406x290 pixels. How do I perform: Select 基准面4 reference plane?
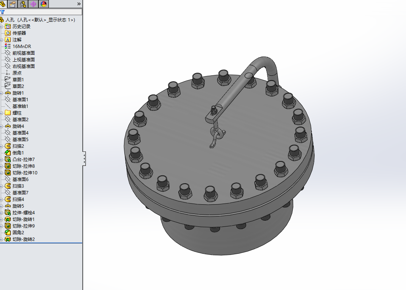pyautogui.click(x=20, y=133)
